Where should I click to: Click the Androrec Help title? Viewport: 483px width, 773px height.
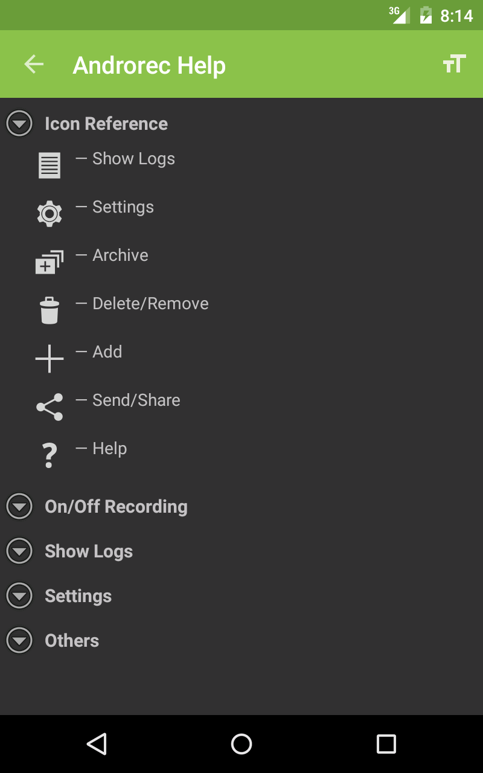click(x=149, y=65)
